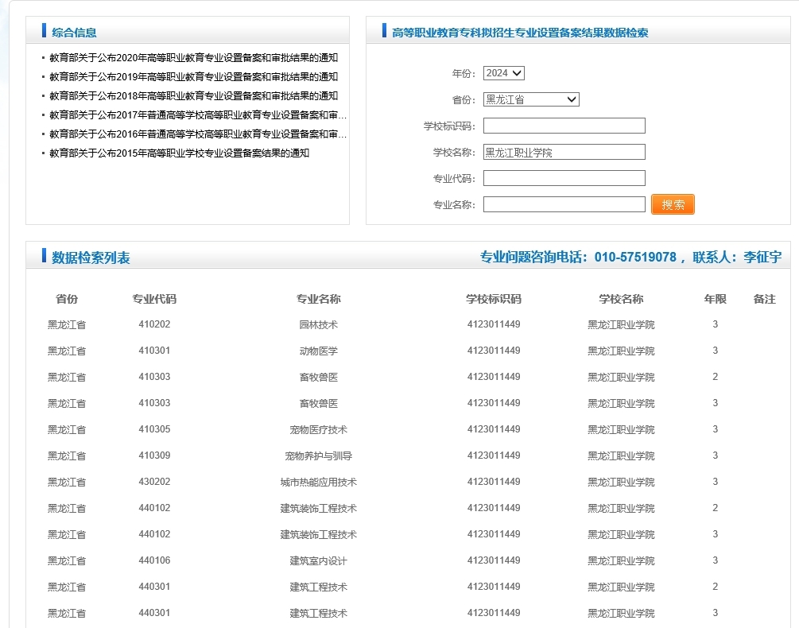799x628 pixels.
Task: Click the 专业名称 column header
Action: click(x=318, y=299)
